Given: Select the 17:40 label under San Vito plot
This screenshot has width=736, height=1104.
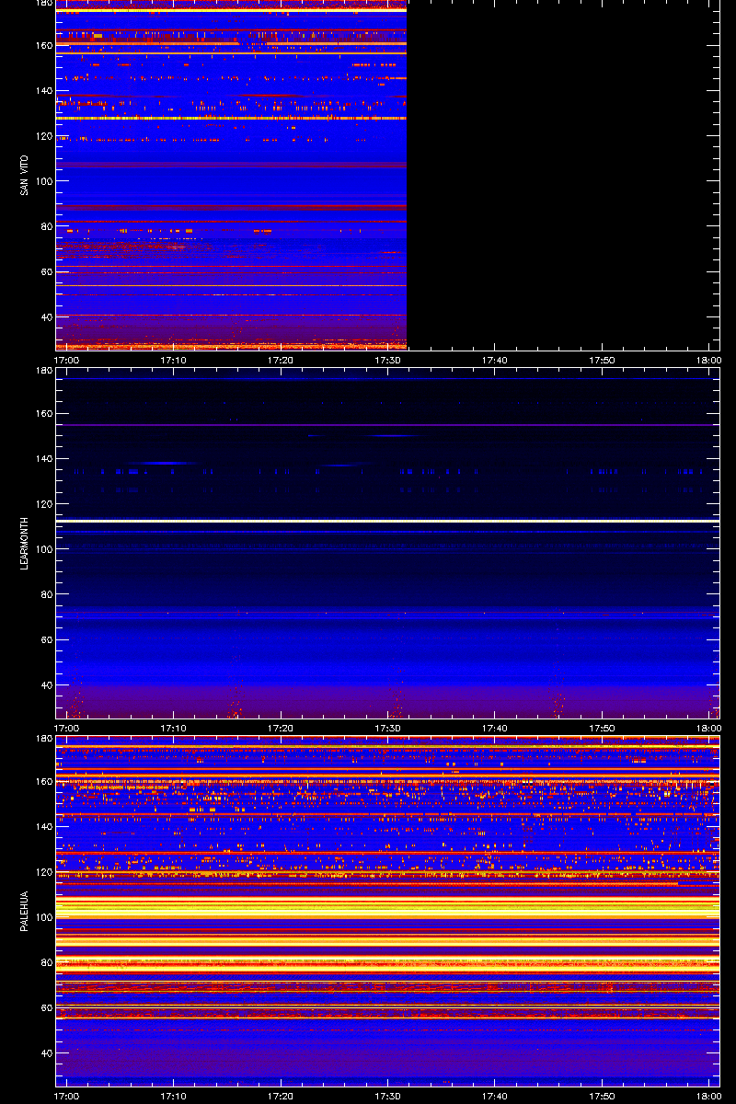Looking at the screenshot, I should (x=494, y=360).
